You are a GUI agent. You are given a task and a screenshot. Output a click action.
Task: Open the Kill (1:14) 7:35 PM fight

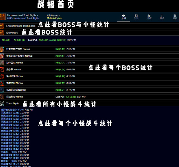(60, 56)
